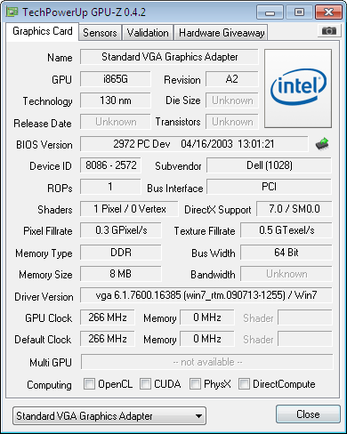The width and height of the screenshot is (347, 434).
Task: Click the Default Clock row Memory 0 MHz field
Action: click(x=207, y=339)
